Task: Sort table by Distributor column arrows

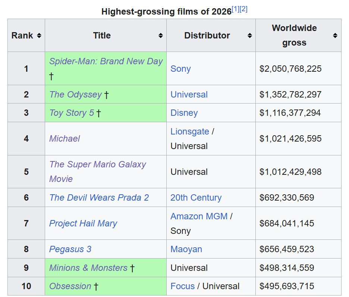Action: 250,35
